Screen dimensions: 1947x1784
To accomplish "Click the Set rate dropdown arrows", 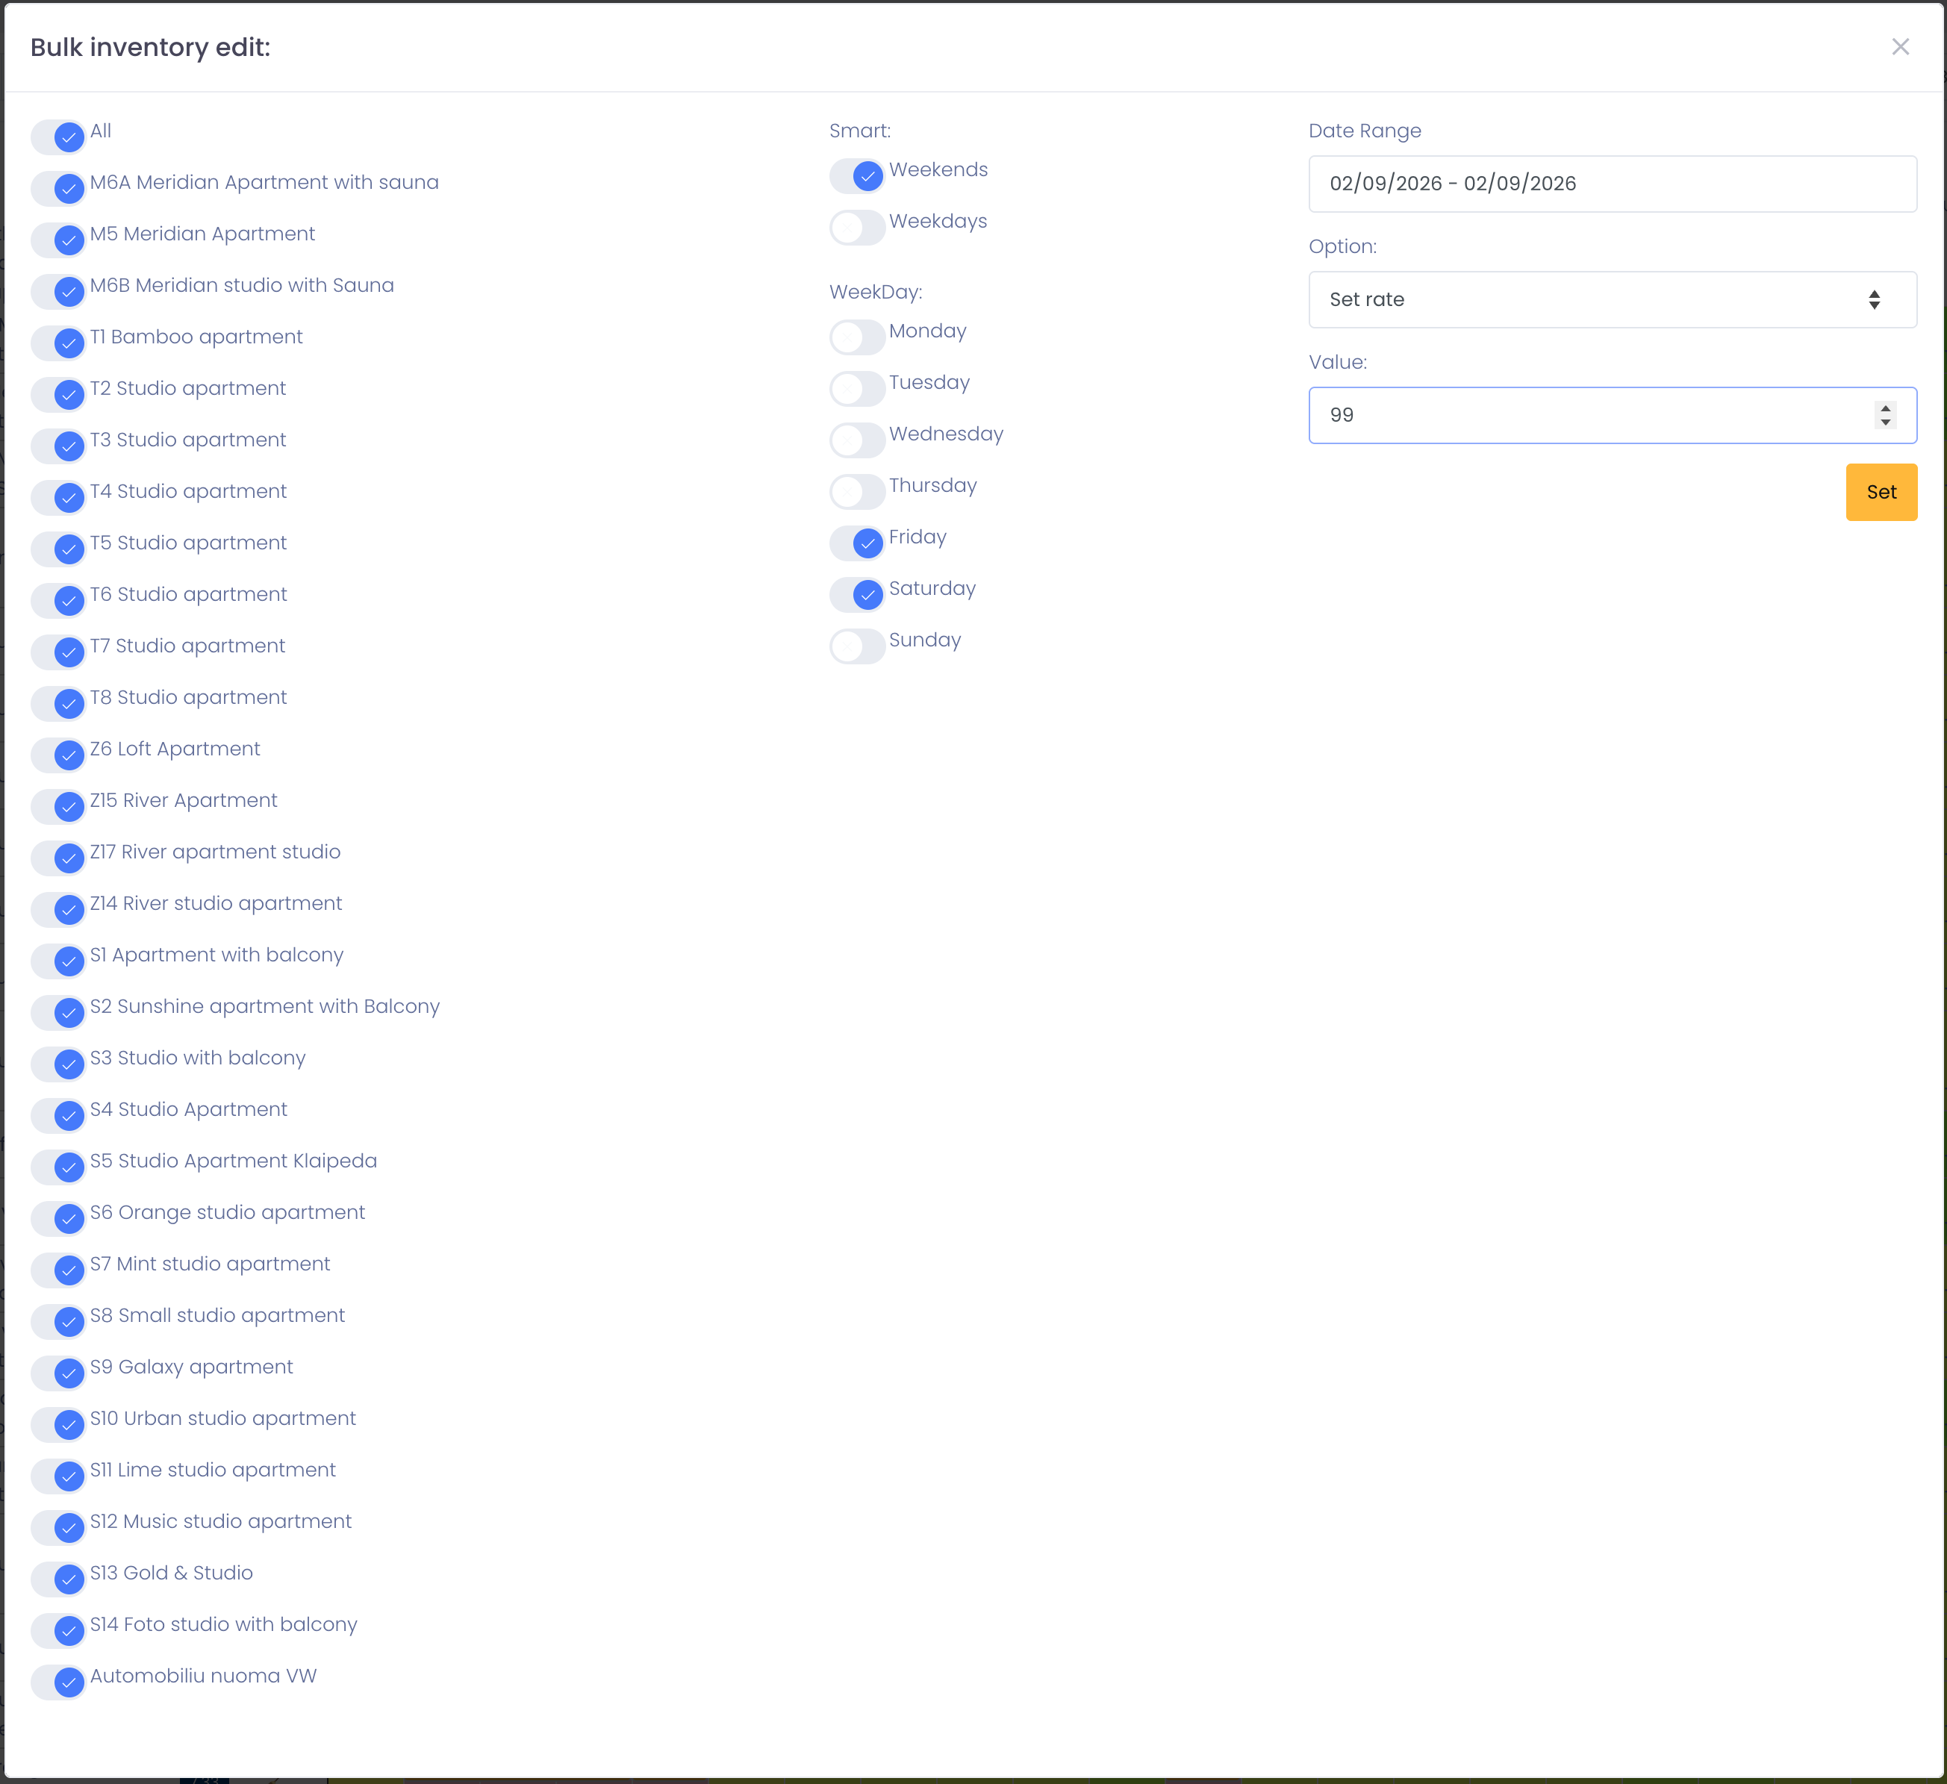I will (1874, 299).
